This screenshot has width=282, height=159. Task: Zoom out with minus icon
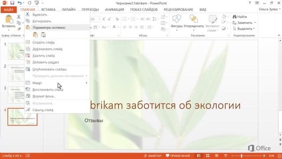pos(232,155)
